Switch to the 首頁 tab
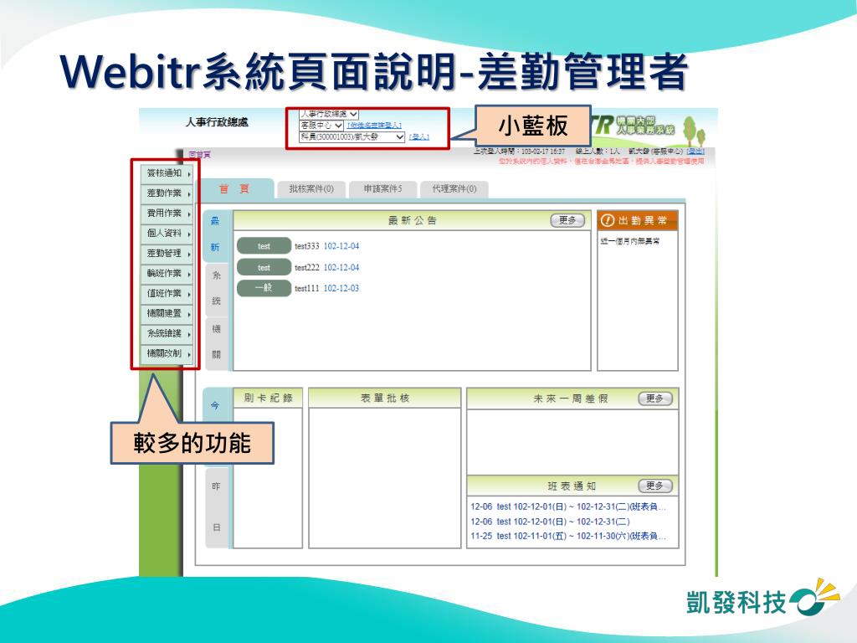The height and width of the screenshot is (643, 857). pyautogui.click(x=234, y=189)
